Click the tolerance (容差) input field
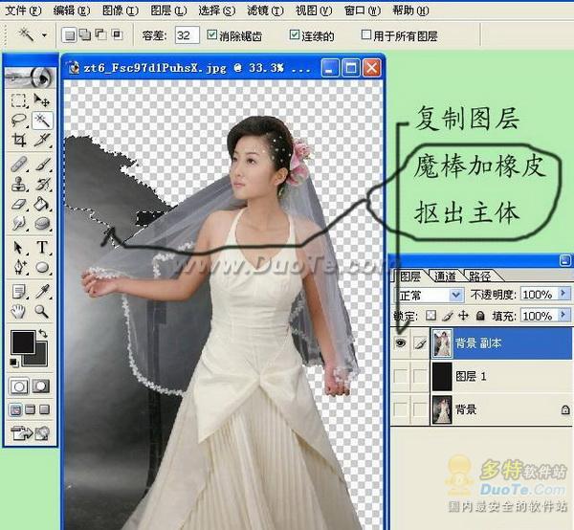The width and height of the screenshot is (574, 530). tap(188, 35)
